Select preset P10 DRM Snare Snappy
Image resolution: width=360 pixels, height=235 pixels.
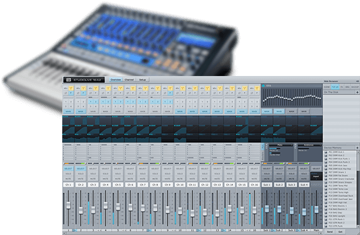(x=340, y=182)
